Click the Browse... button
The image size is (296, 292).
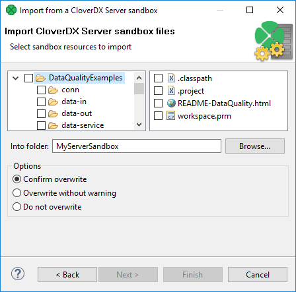click(255, 146)
